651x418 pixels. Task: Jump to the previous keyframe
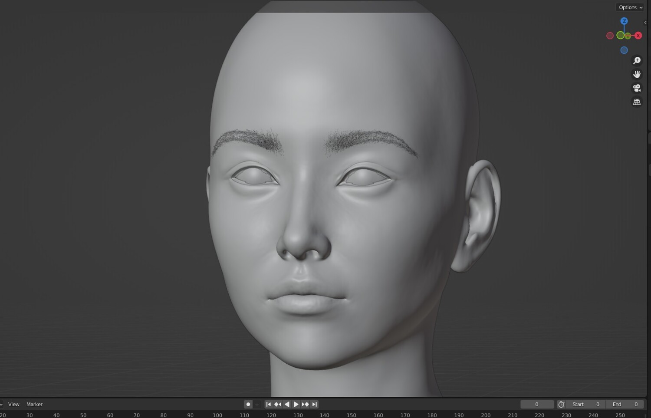click(x=278, y=405)
